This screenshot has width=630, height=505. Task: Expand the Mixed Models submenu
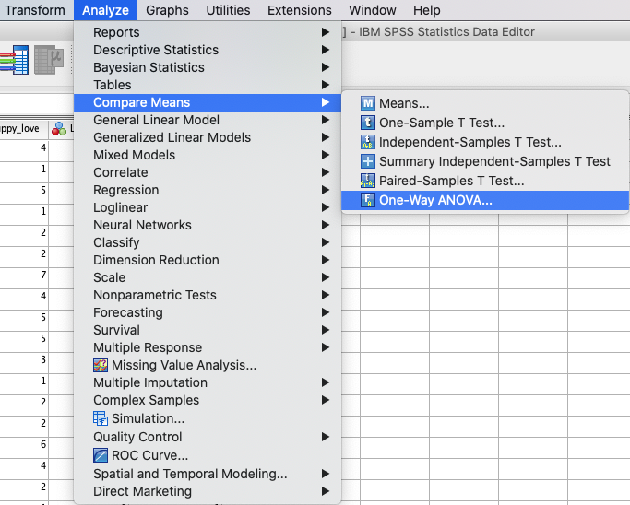[208, 155]
